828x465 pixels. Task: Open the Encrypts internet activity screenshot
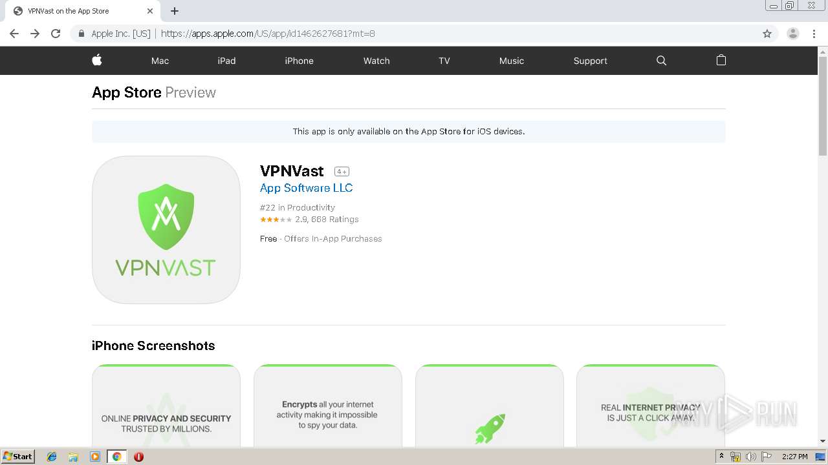[x=328, y=406]
